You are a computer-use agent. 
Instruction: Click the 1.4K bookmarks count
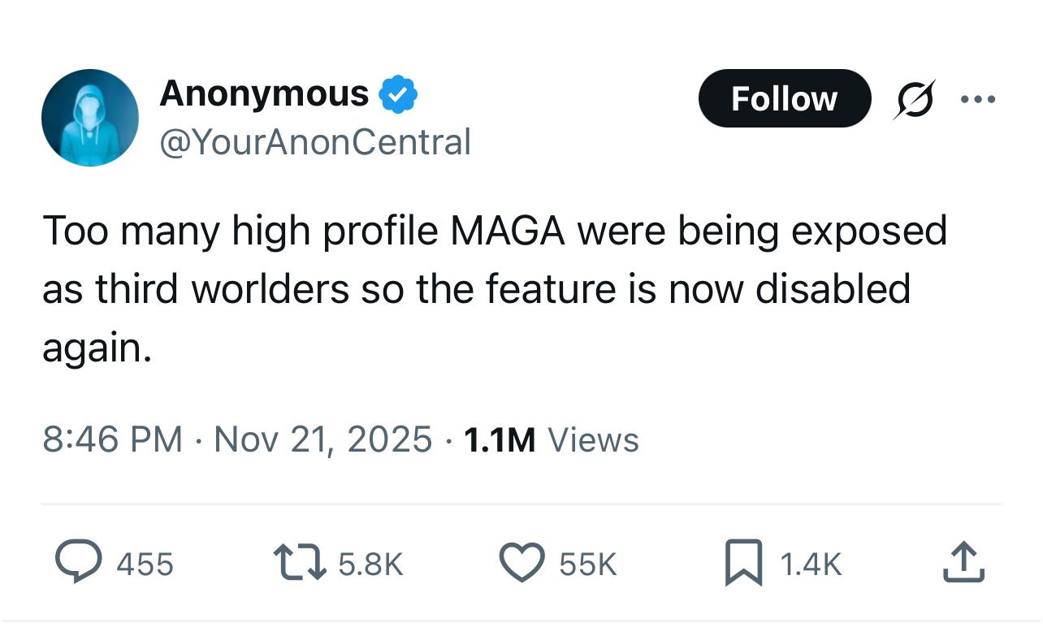coord(811,564)
